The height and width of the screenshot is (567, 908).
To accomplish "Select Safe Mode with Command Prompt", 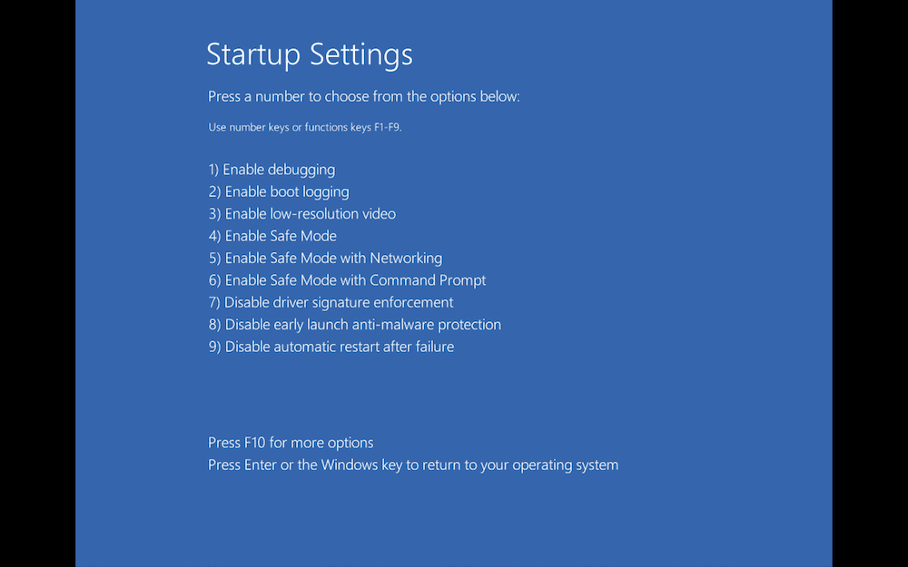I will coord(348,280).
